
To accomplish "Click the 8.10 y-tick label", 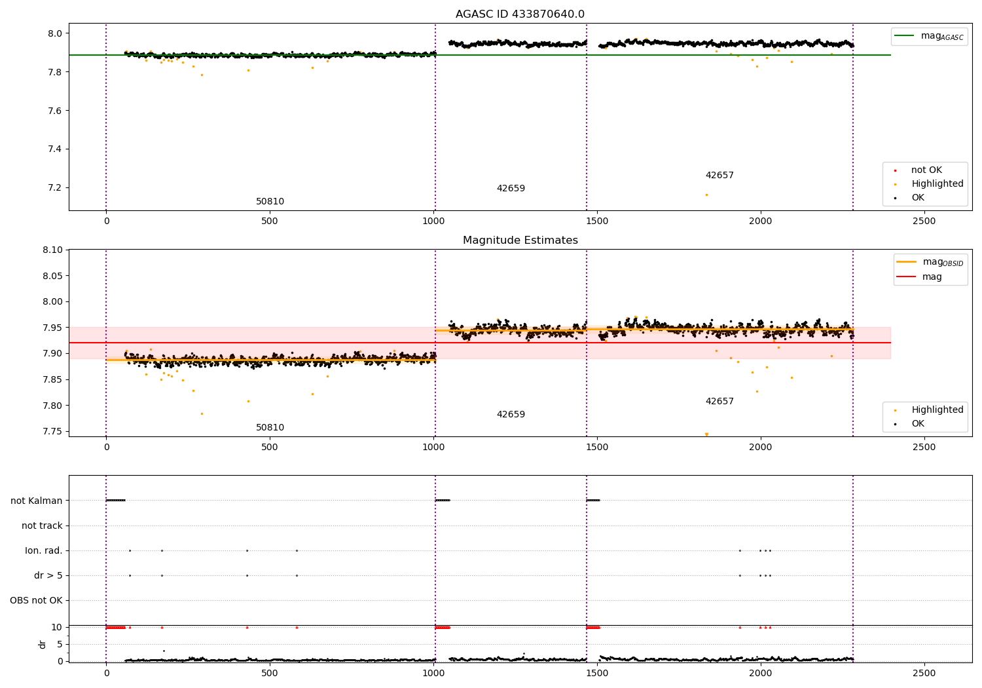I will [x=52, y=250].
